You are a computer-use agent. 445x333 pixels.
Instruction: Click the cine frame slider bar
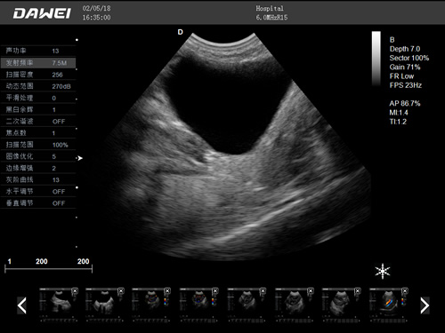point(48,269)
